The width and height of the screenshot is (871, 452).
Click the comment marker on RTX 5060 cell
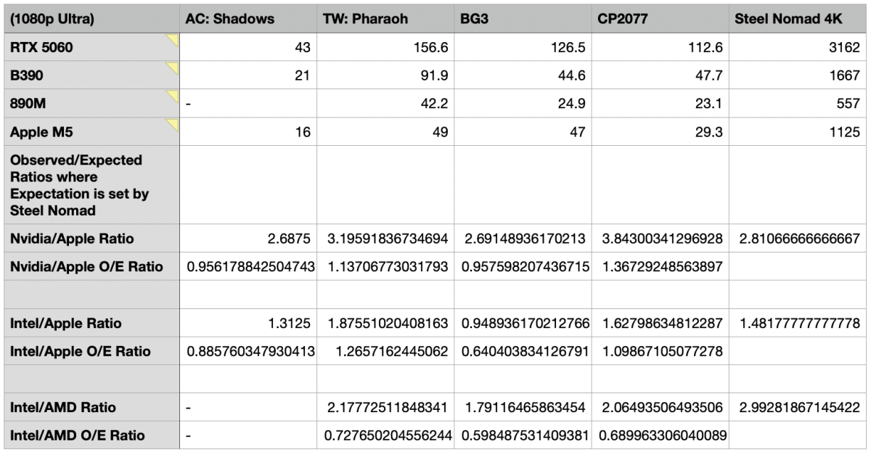tap(172, 41)
